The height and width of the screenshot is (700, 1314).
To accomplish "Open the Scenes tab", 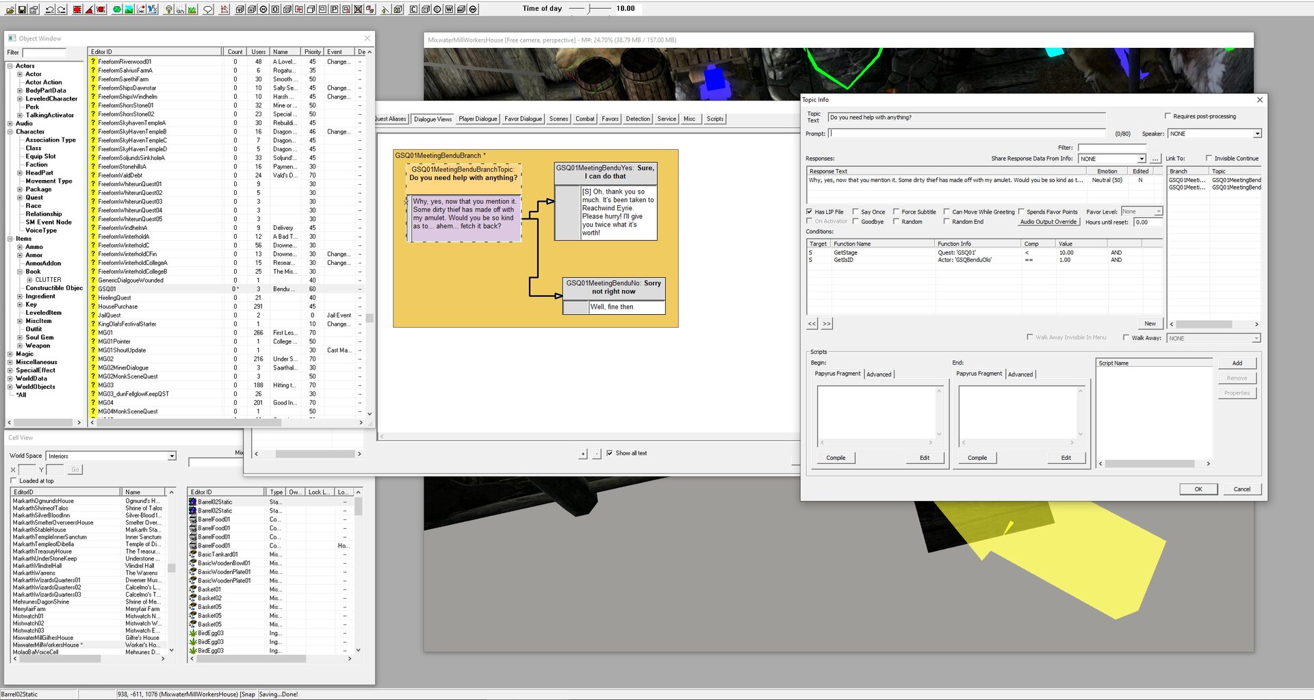I will click(558, 119).
